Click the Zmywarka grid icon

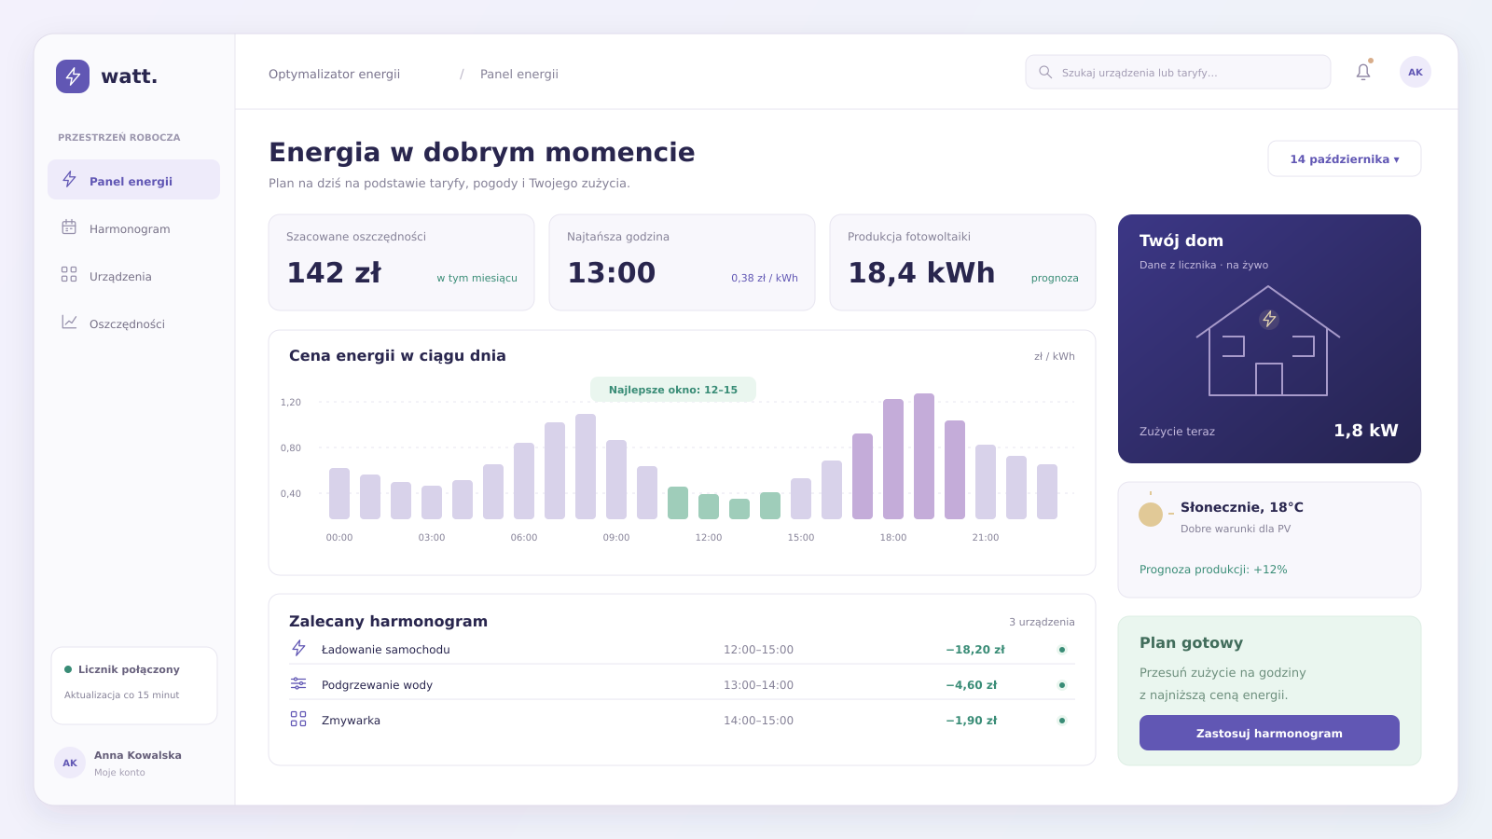click(298, 719)
